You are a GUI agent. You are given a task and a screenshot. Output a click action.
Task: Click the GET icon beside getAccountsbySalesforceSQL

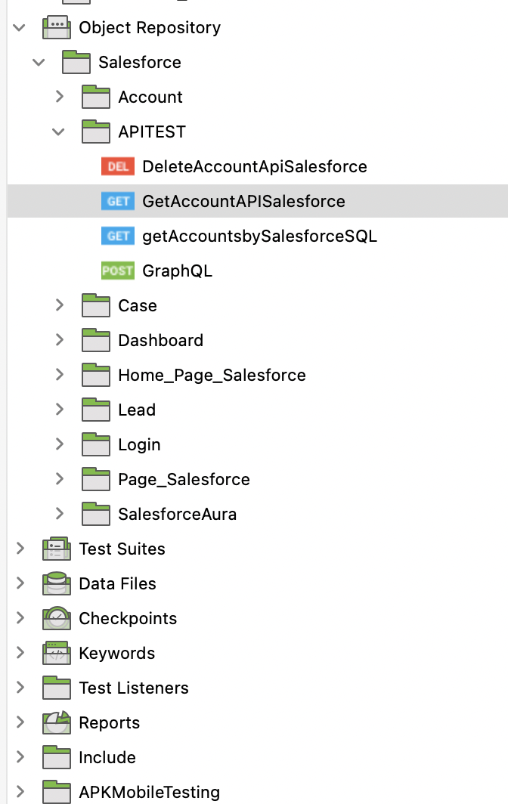pos(117,236)
